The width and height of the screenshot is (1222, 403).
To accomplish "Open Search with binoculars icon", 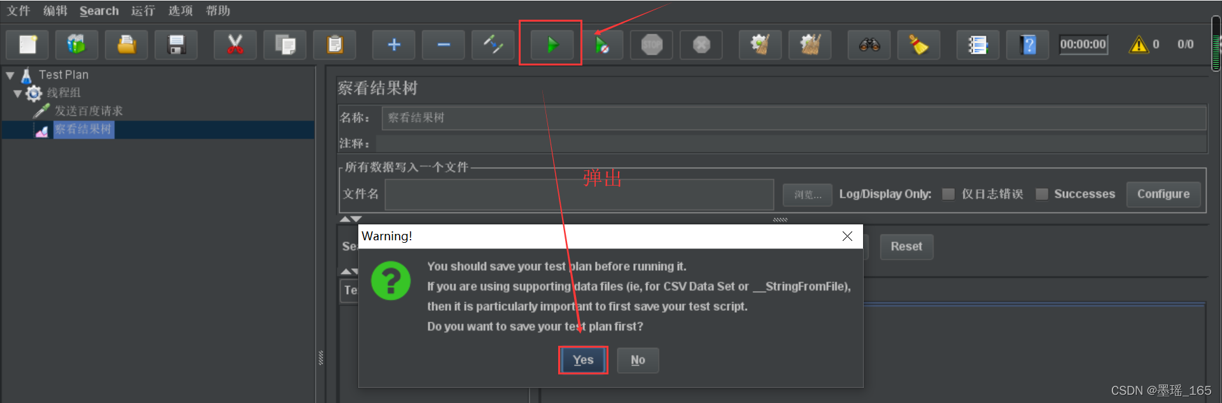I will click(869, 44).
